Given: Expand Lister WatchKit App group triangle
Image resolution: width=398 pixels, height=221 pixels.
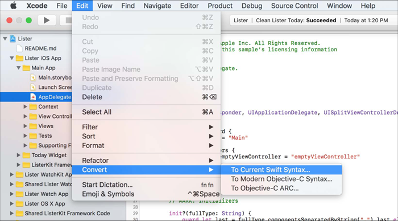Looking at the screenshot, I should click(x=12, y=174).
